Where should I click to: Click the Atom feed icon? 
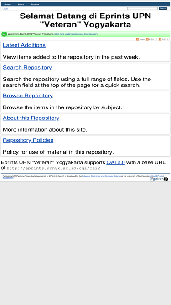137,39
